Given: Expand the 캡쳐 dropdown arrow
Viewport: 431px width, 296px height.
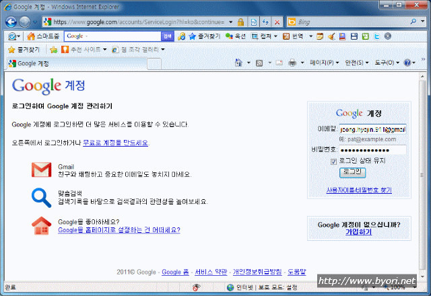Looking at the screenshot, I should (275, 36).
